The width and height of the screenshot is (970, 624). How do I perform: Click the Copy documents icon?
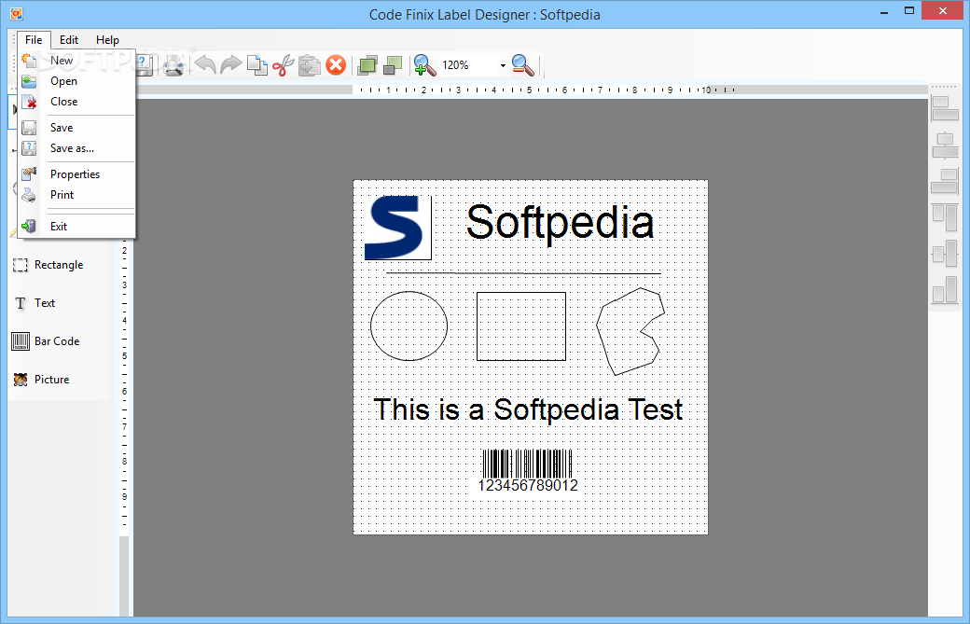[x=256, y=65]
